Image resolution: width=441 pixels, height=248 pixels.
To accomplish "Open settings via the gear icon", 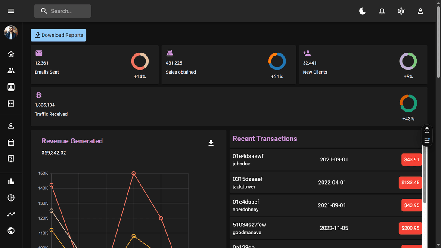I will [x=401, y=11].
